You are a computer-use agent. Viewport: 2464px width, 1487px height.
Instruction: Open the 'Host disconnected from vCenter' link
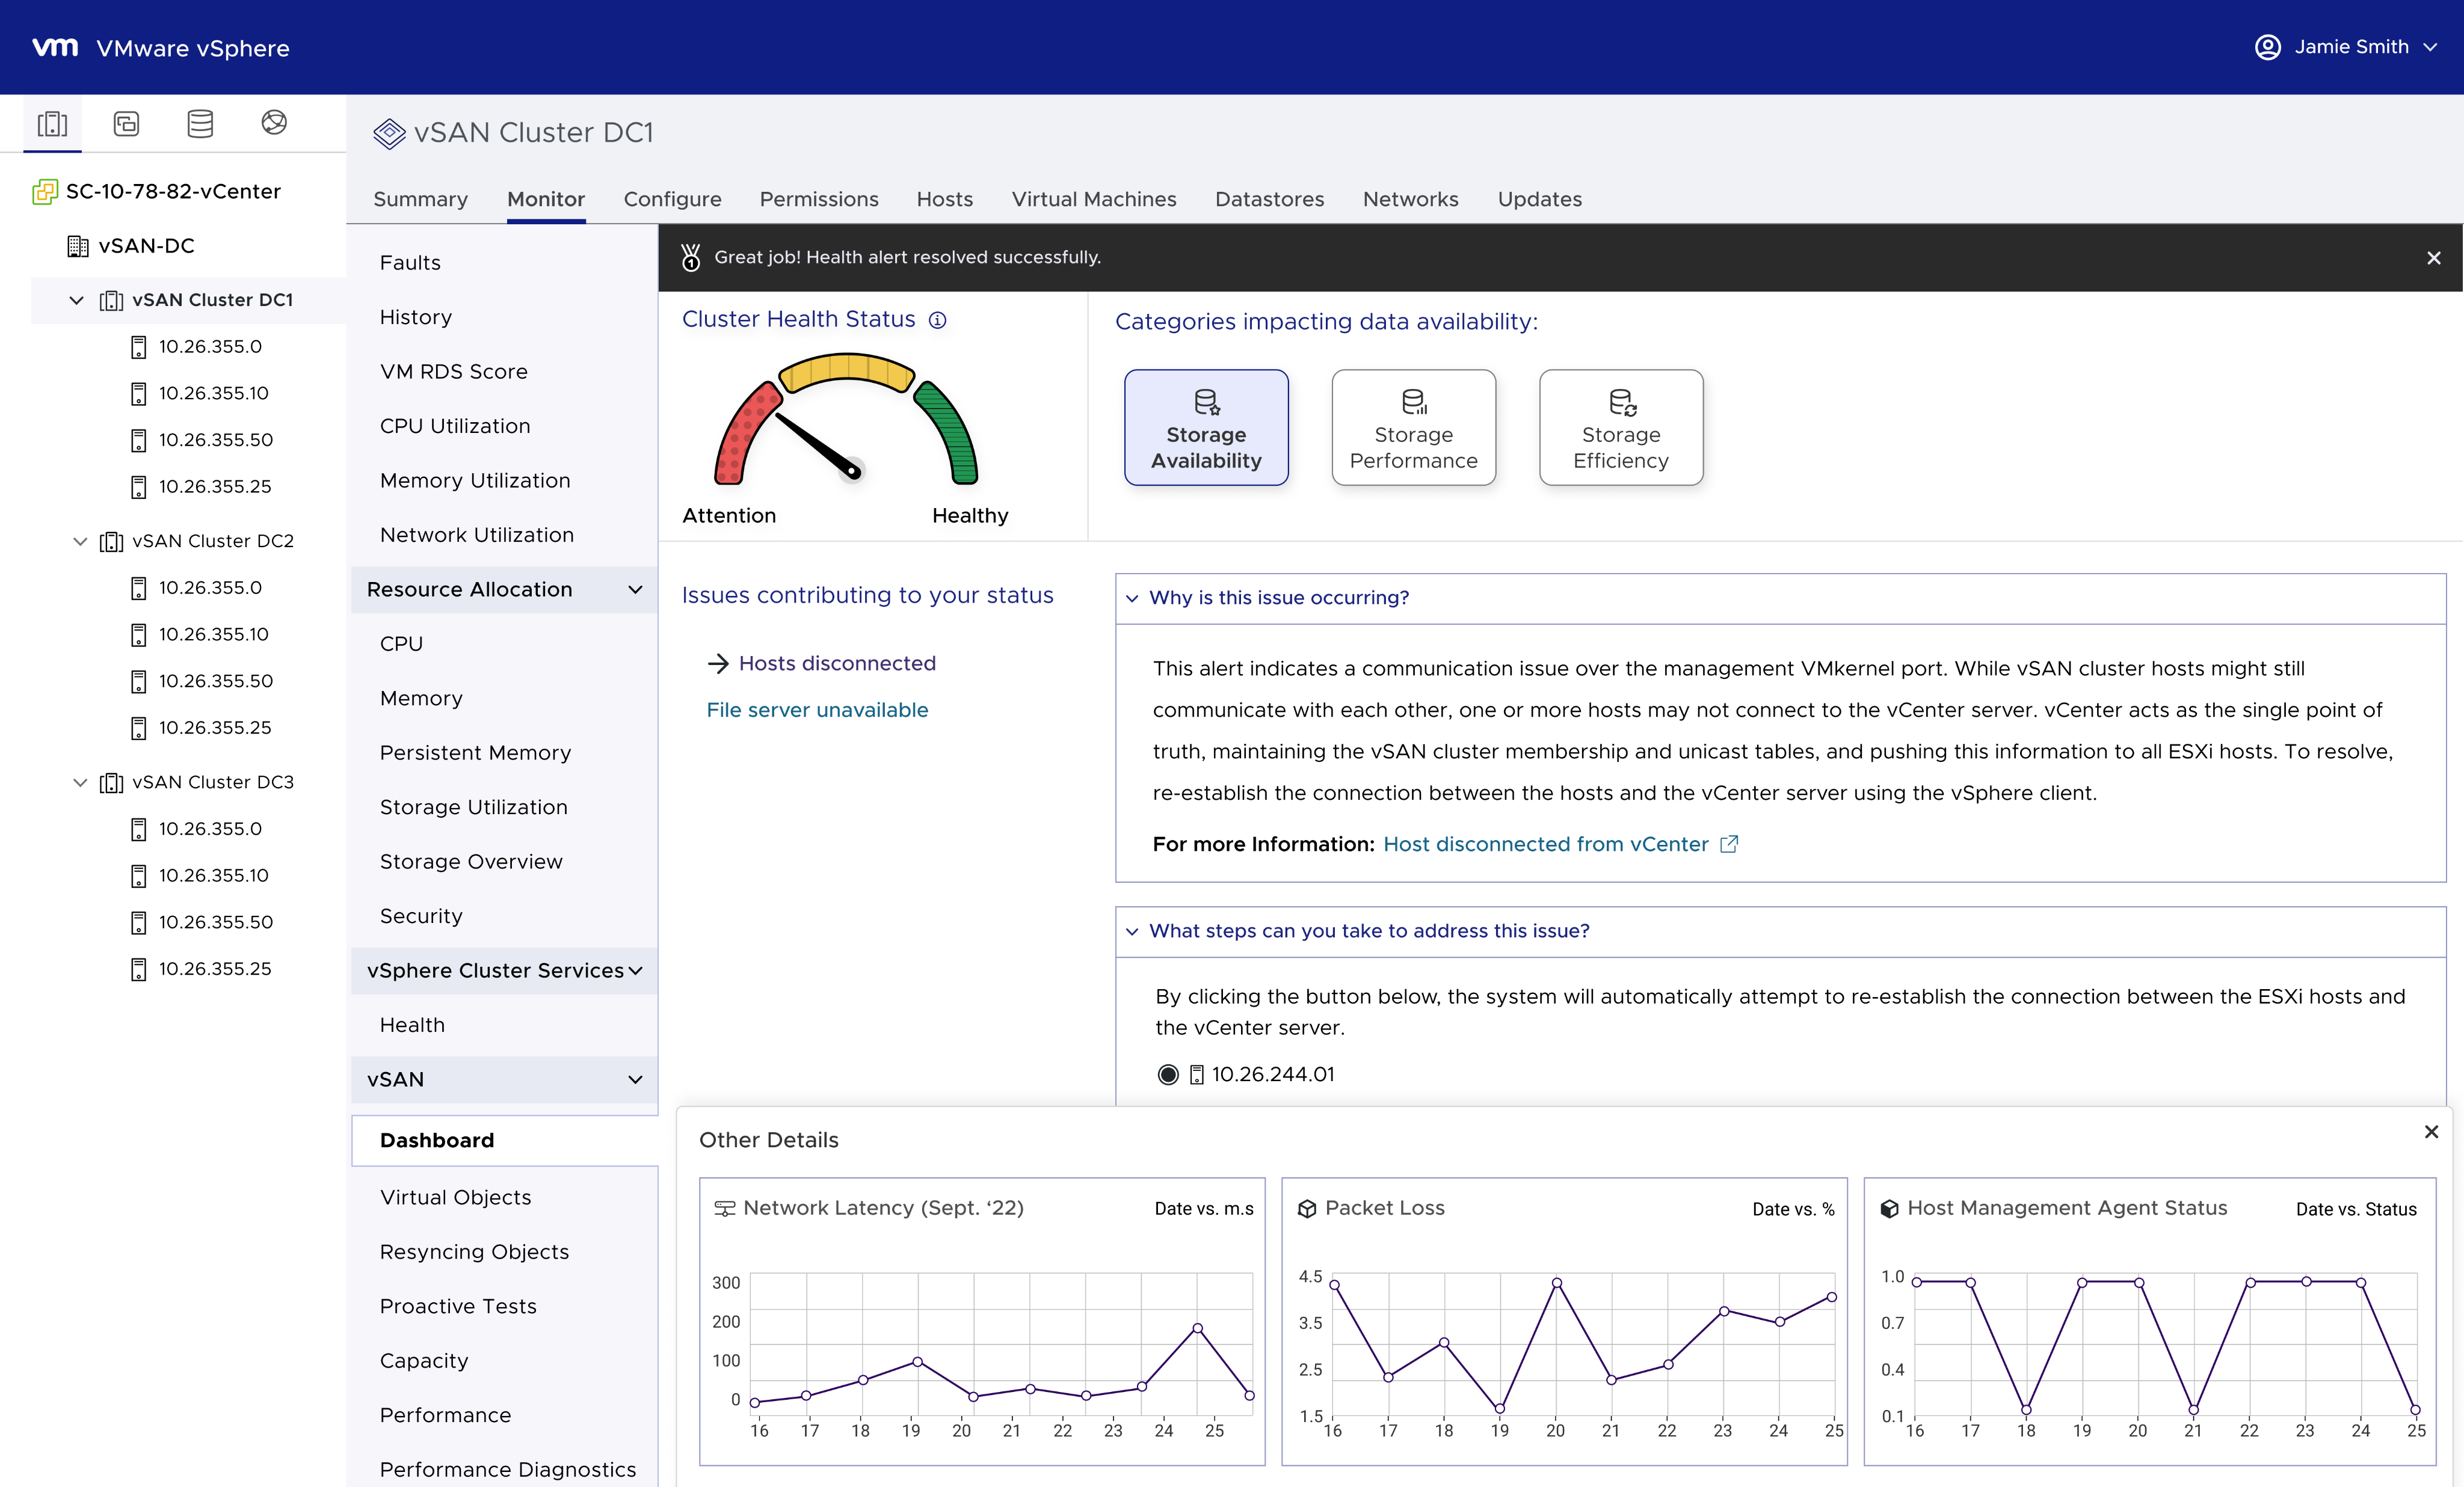pos(1546,844)
